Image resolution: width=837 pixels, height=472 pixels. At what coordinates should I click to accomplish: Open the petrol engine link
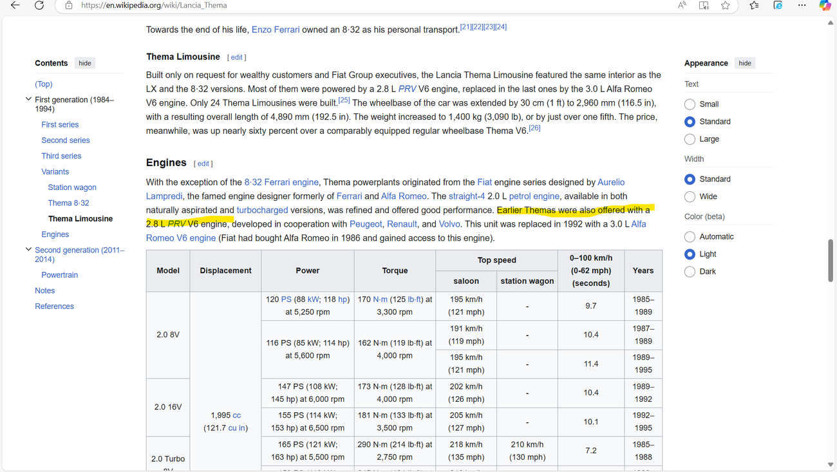coord(534,196)
